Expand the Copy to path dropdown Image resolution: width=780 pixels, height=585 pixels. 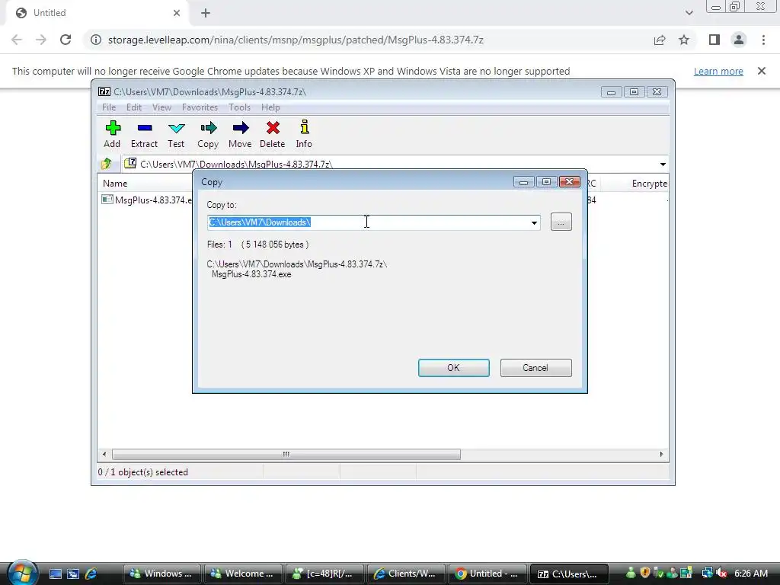(534, 222)
